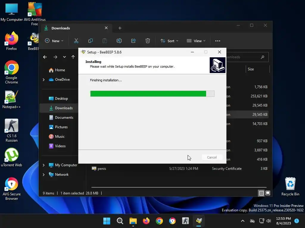305x228 pixels.
Task: Click the AVG Secure Browser taskbar icon
Action: pyautogui.click(x=172, y=221)
